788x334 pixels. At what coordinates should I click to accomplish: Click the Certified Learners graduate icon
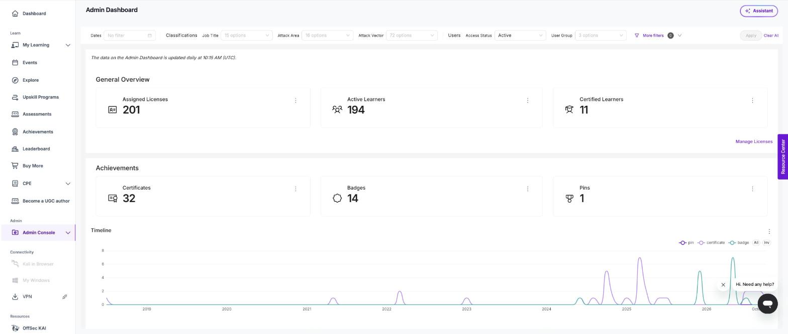(x=569, y=109)
